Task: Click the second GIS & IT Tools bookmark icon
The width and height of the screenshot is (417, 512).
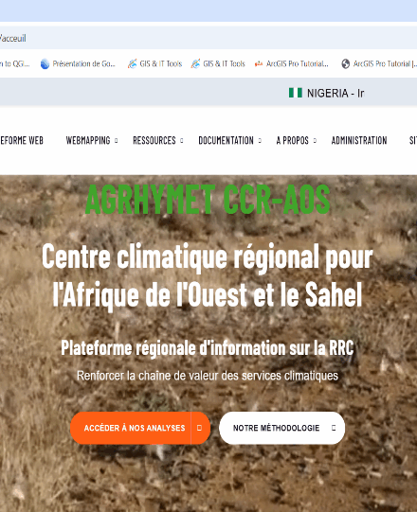Action: pyautogui.click(x=195, y=63)
